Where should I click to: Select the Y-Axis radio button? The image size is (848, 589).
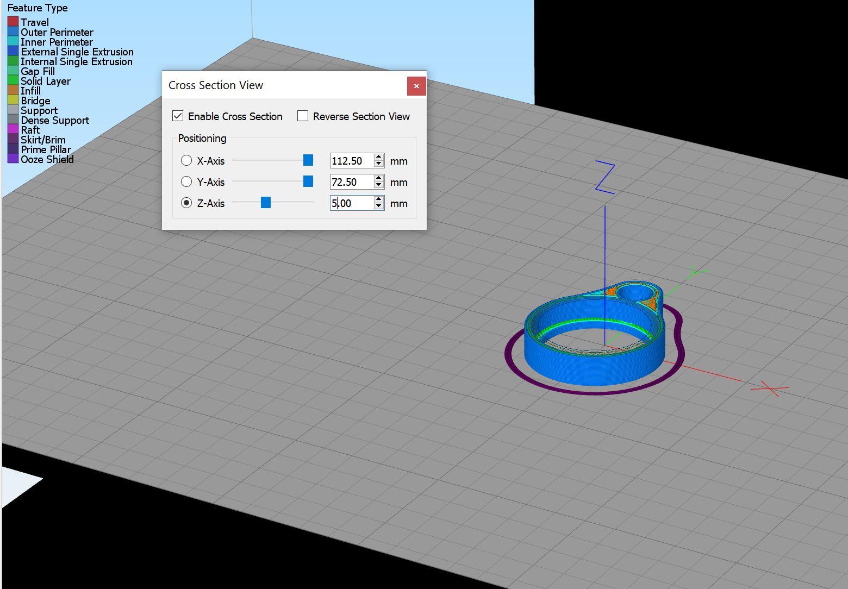point(186,181)
